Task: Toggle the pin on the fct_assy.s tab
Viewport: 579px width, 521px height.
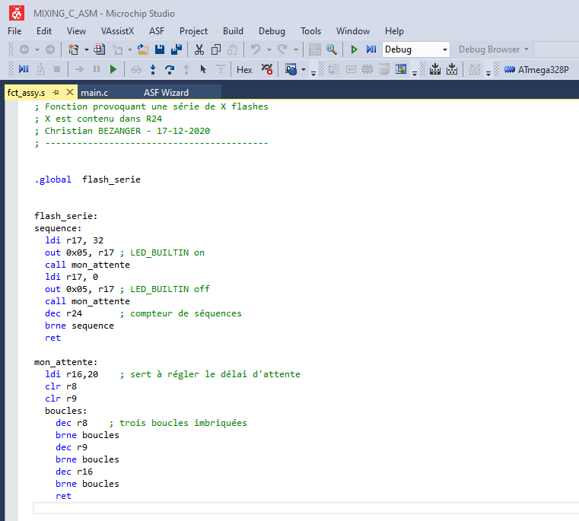Action: point(56,92)
